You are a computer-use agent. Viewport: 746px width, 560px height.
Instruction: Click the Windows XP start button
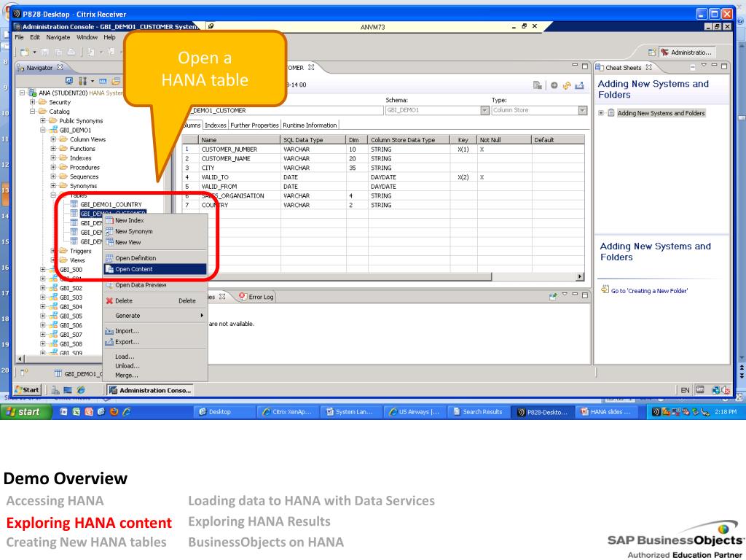point(25,412)
